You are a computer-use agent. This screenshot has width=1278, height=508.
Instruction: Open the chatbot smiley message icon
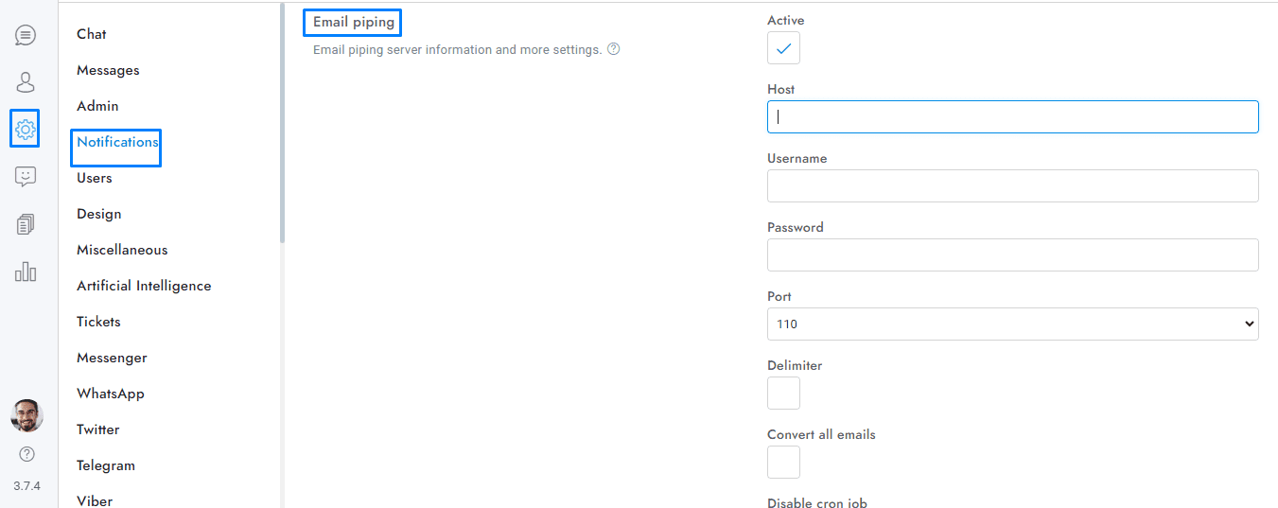coord(26,177)
